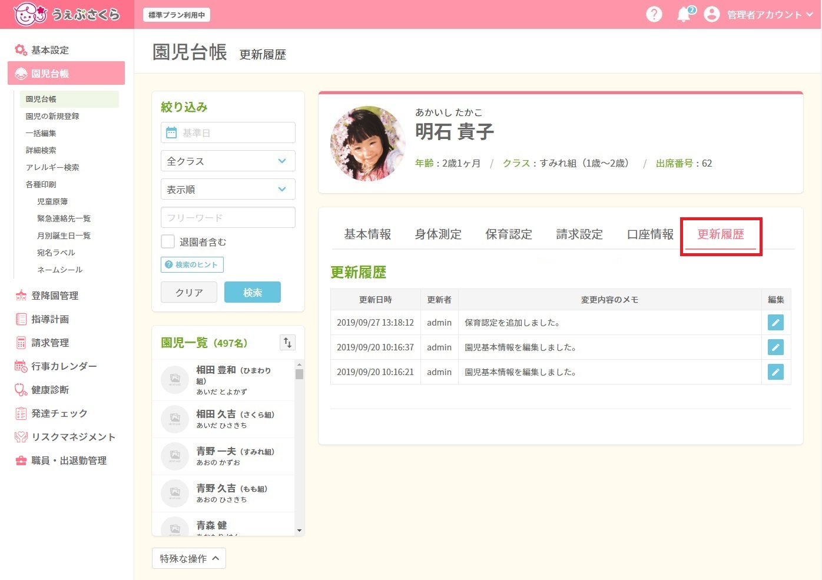This screenshot has width=822, height=580.
Task: Click avatar of 相田 久吉
Action: tap(175, 419)
